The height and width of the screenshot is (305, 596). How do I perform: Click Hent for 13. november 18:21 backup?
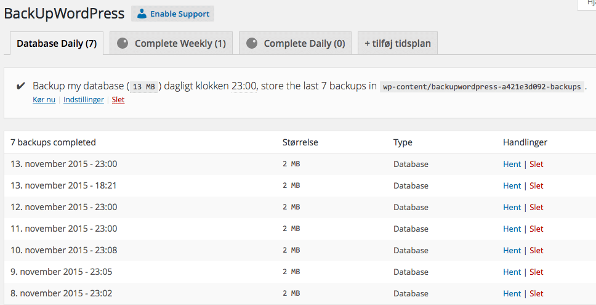point(512,186)
